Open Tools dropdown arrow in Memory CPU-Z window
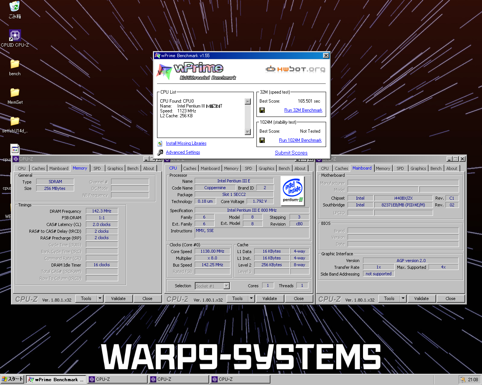 point(100,299)
